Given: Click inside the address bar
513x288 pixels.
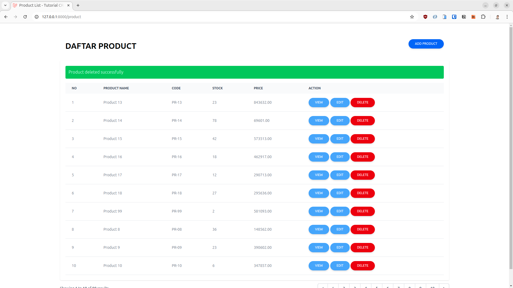Looking at the screenshot, I should pyautogui.click(x=187, y=17).
